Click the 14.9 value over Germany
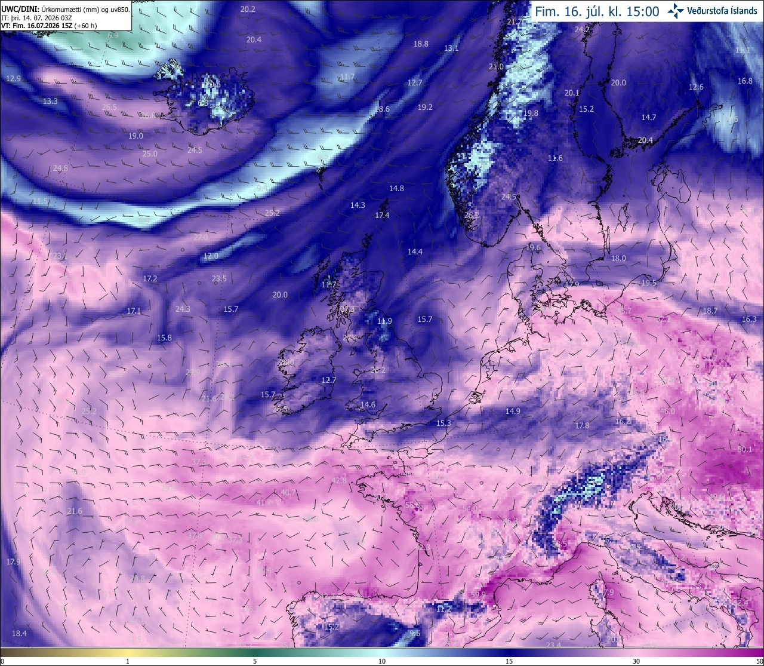Viewport: 764px width, 666px height. [x=513, y=411]
